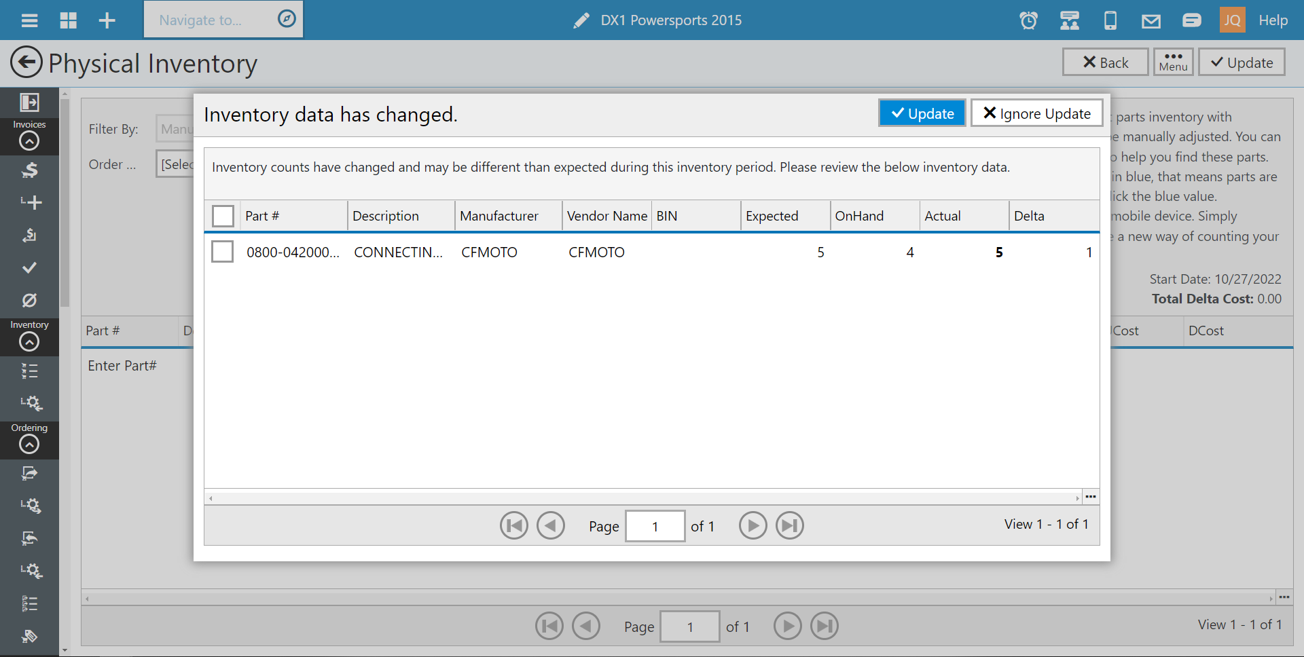Click the Invoices door icon in sidebar
1304x657 pixels.
[29, 102]
